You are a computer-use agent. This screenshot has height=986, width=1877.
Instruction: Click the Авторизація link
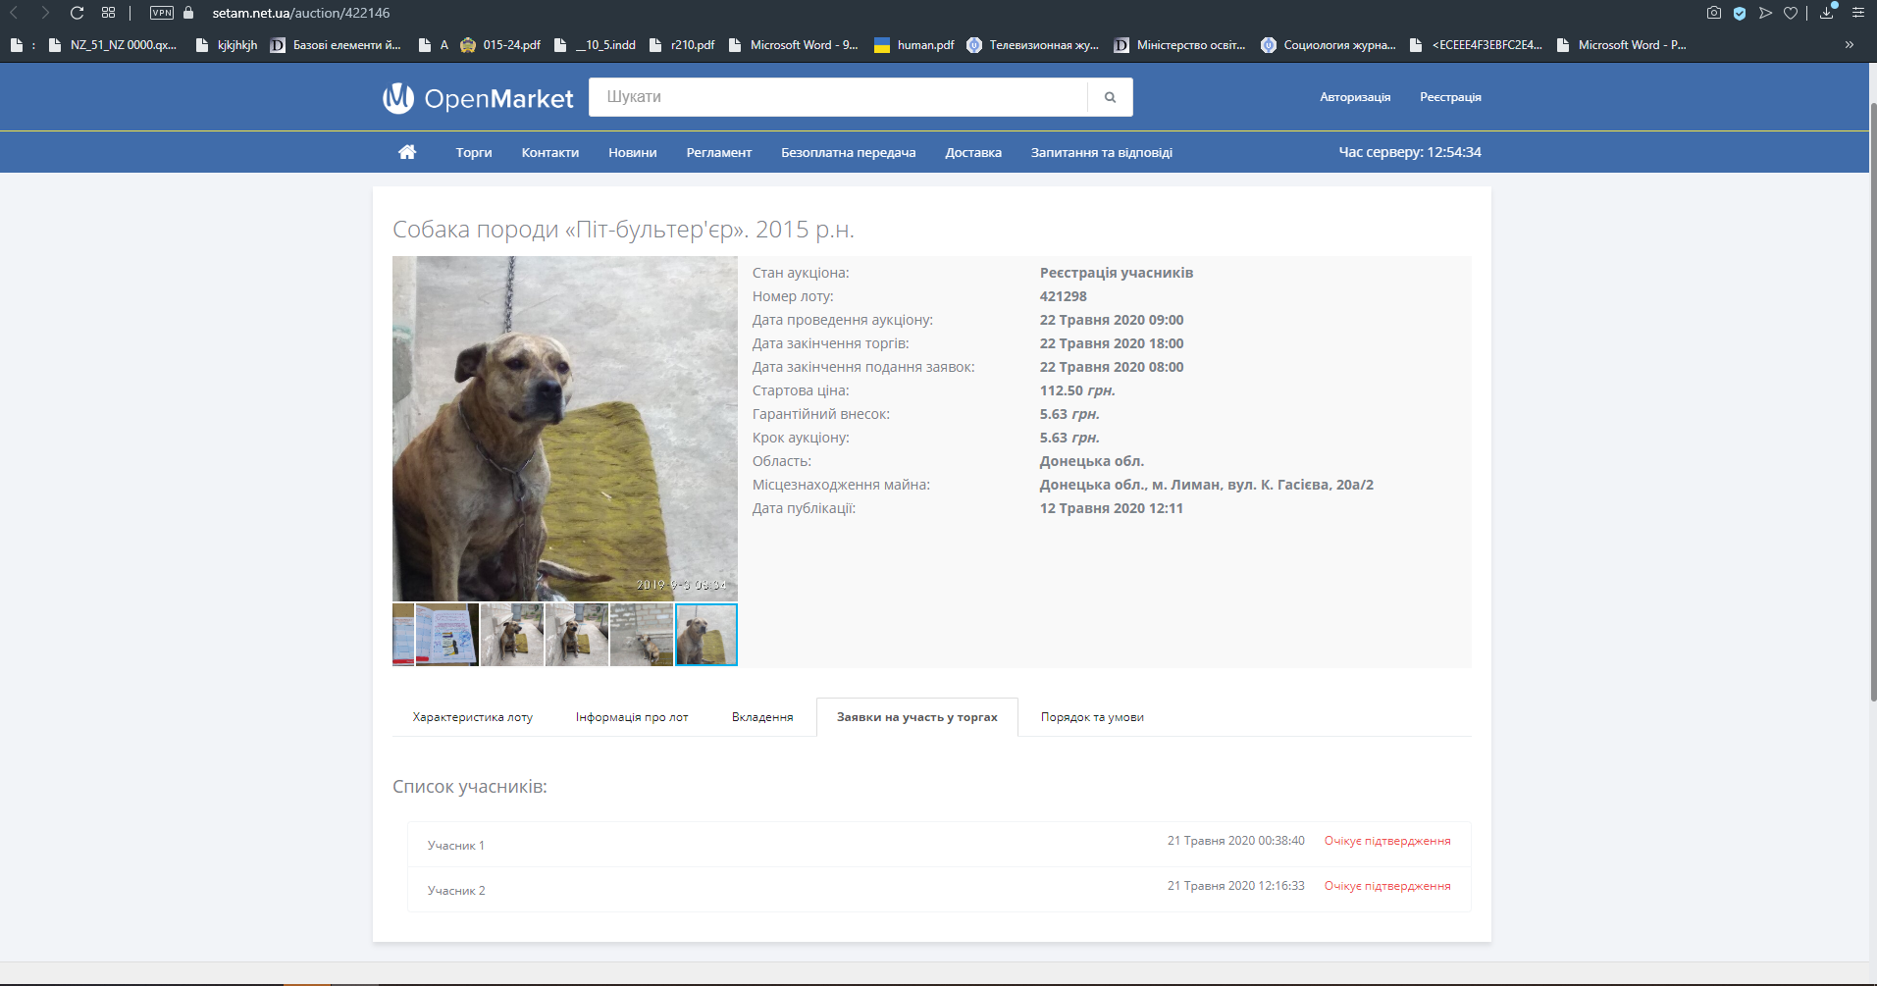click(x=1354, y=97)
